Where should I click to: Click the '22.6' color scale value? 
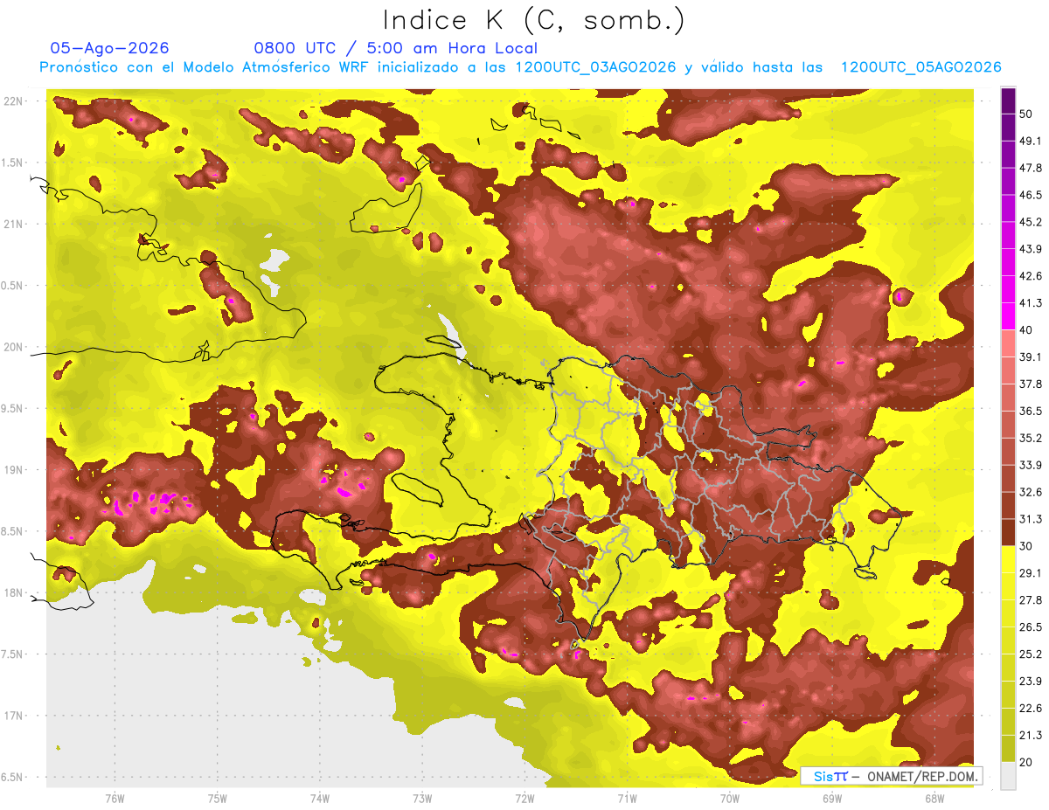(x=1031, y=708)
